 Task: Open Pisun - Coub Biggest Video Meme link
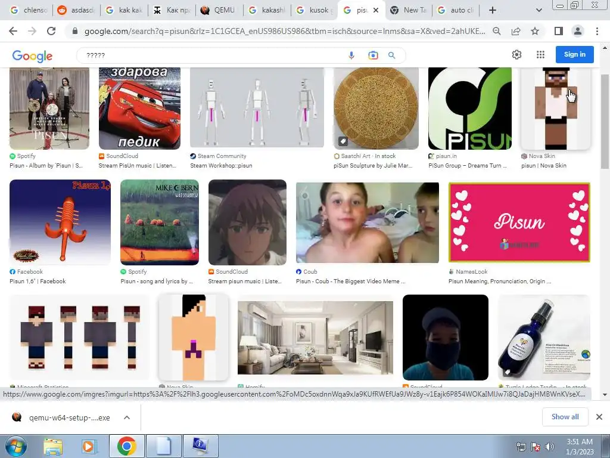[350, 281]
